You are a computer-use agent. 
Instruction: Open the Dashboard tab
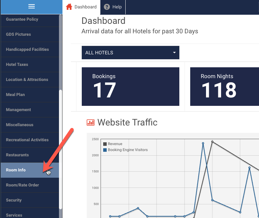pyautogui.click(x=81, y=7)
